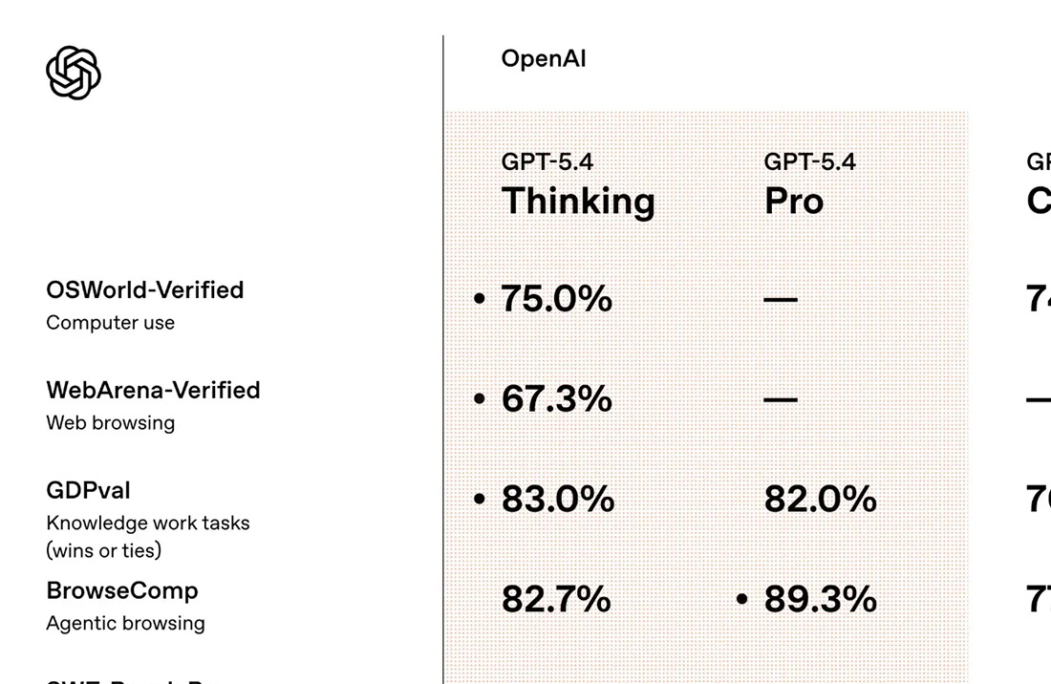Image resolution: width=1051 pixels, height=684 pixels.
Task: Click the GPT-5.4 Thinking column header
Action: tap(578, 187)
